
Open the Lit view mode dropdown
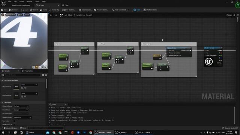(20, 15)
